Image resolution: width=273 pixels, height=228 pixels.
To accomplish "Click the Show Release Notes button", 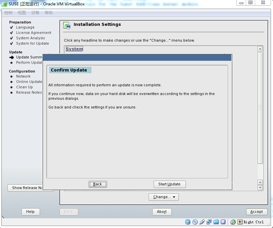I will click(x=25, y=188).
